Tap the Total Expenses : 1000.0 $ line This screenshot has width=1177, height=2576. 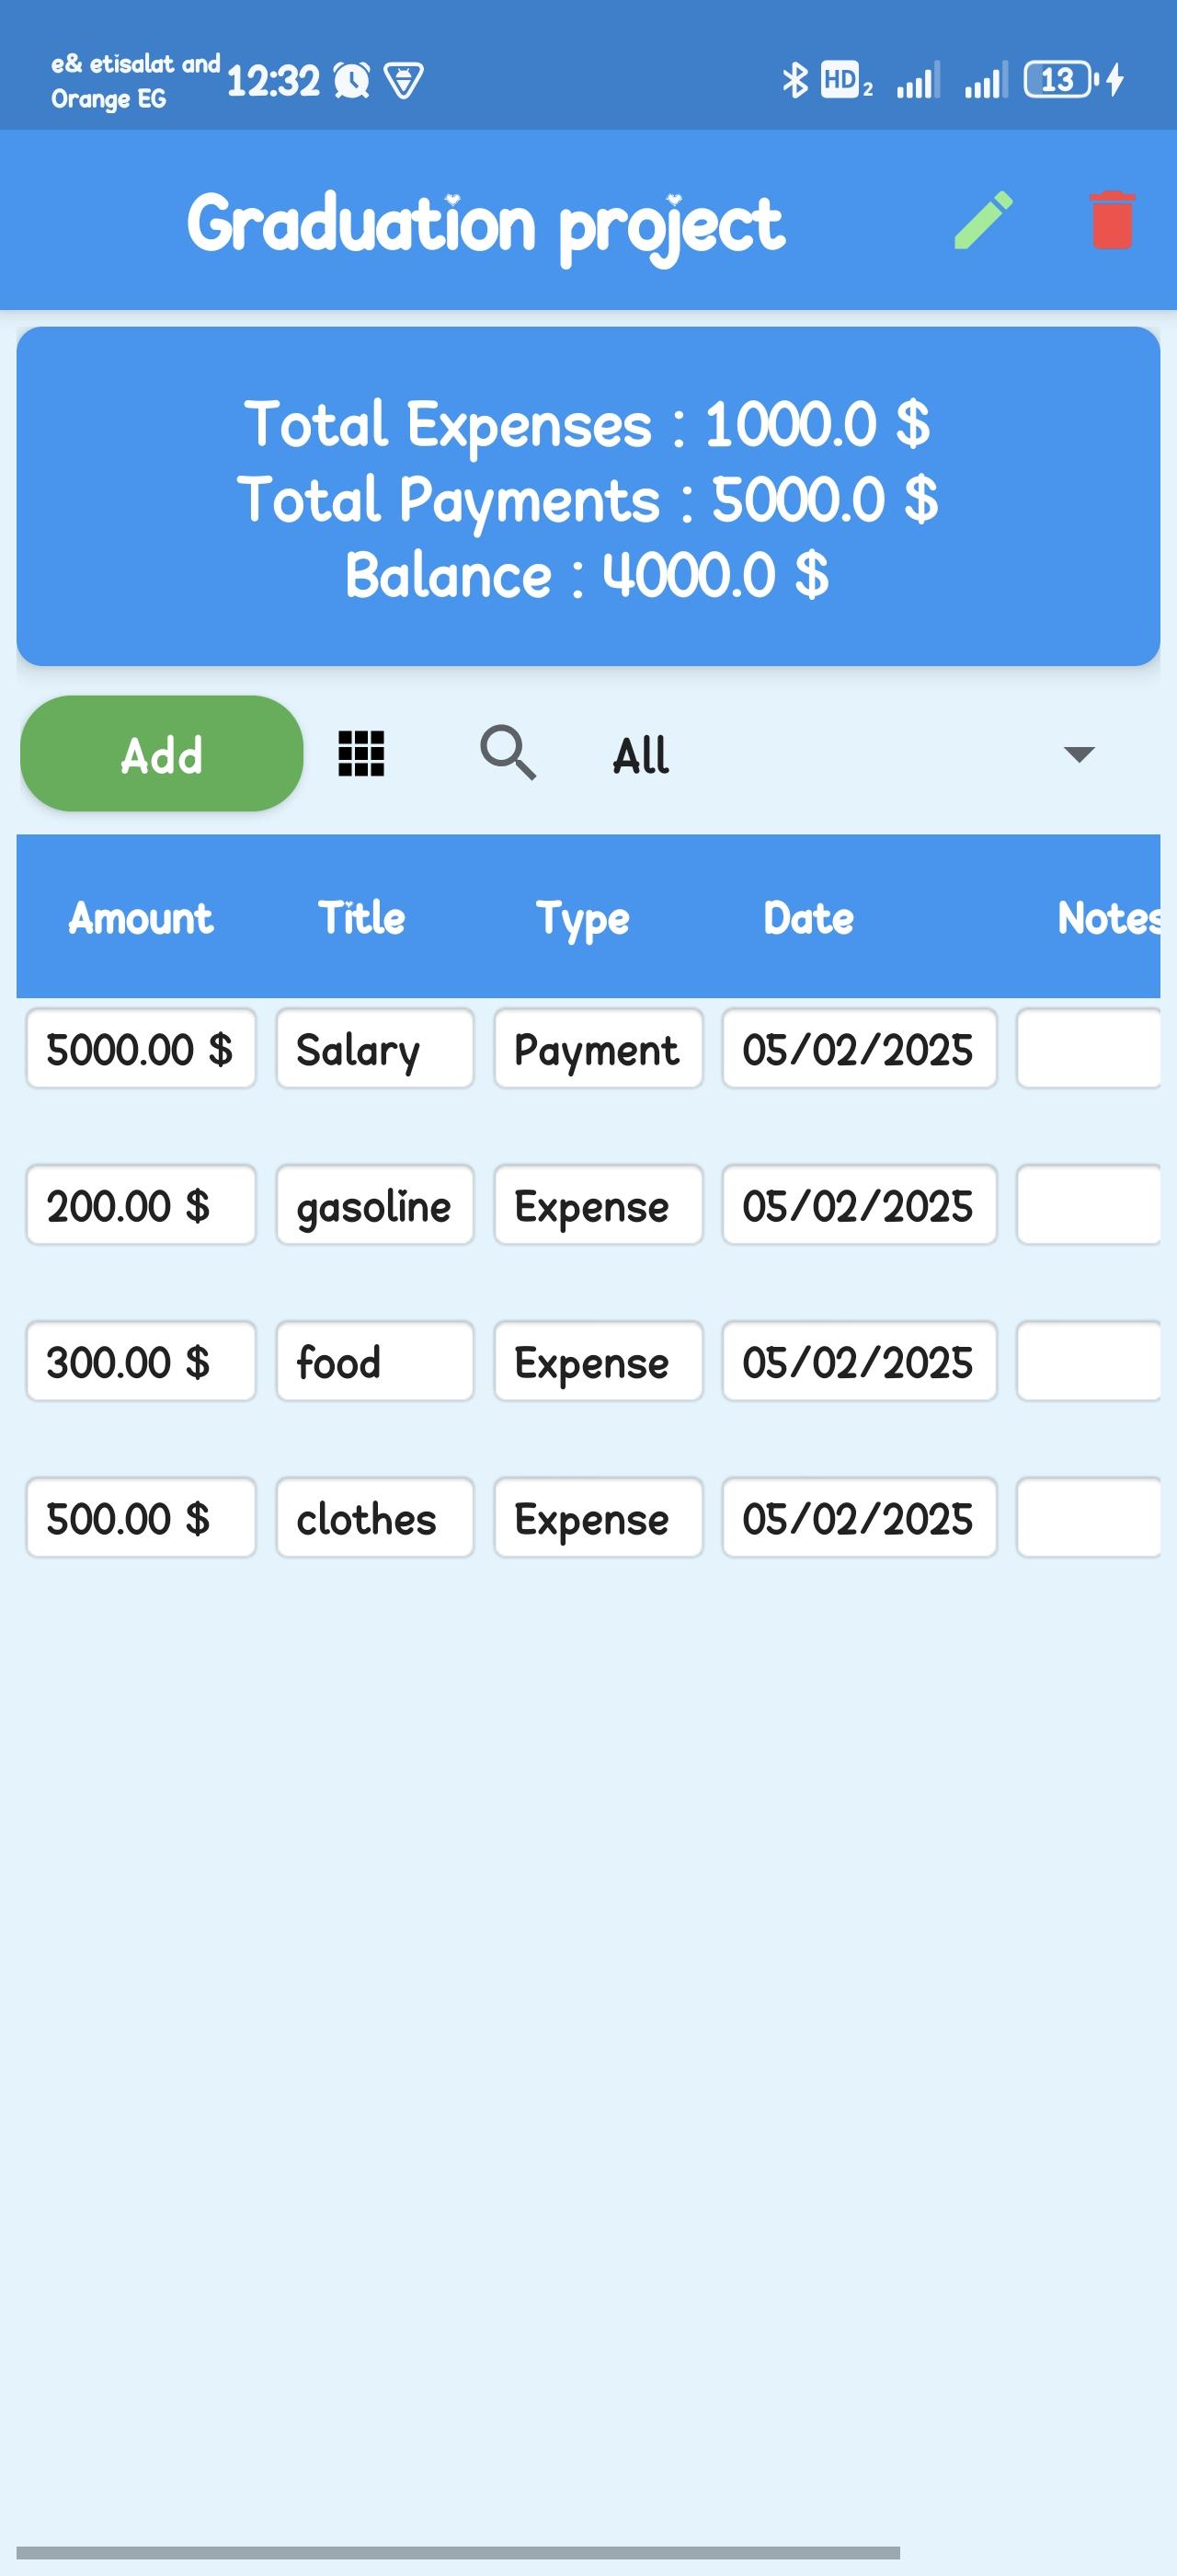588,424
